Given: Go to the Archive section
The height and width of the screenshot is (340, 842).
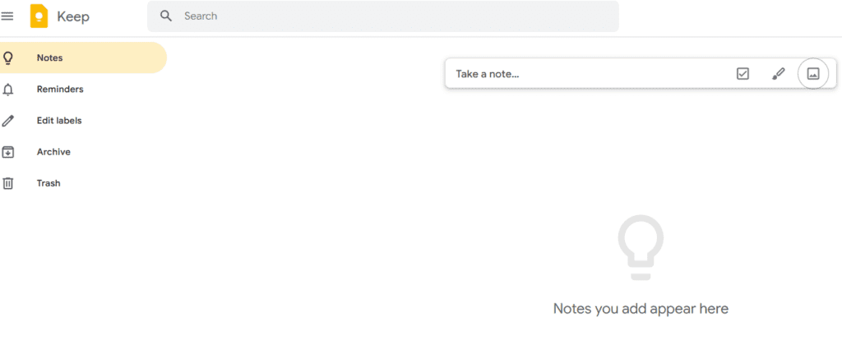Looking at the screenshot, I should (x=53, y=152).
